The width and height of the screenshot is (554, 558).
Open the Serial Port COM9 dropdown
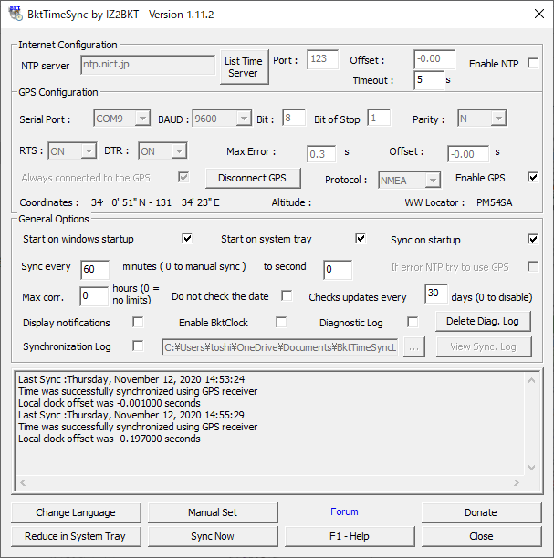[x=142, y=119]
